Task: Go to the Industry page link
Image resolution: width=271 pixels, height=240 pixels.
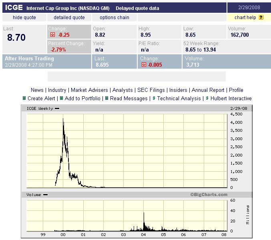Action: click(x=57, y=90)
